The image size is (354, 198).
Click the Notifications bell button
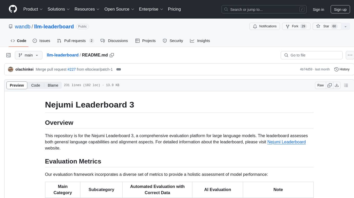(x=265, y=26)
